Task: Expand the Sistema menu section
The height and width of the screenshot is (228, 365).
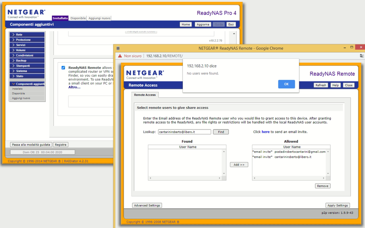Action: pyautogui.click(x=27, y=71)
